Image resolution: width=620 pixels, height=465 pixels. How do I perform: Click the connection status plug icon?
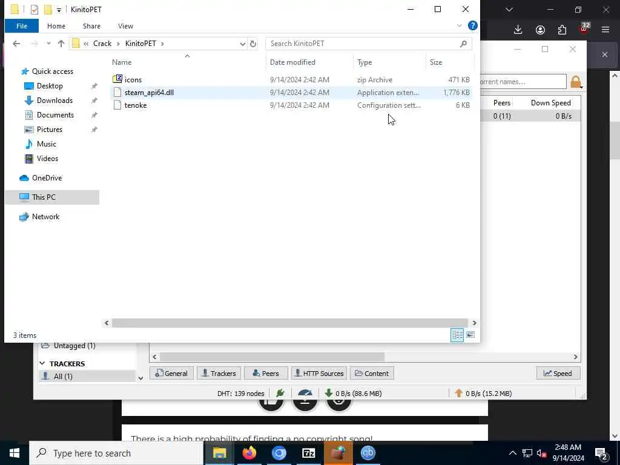coord(280,394)
